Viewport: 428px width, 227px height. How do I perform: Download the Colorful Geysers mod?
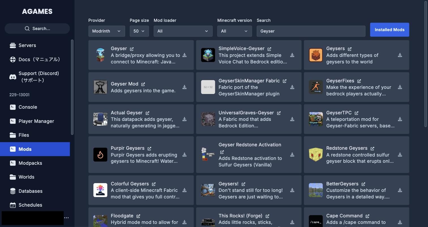pos(185,190)
